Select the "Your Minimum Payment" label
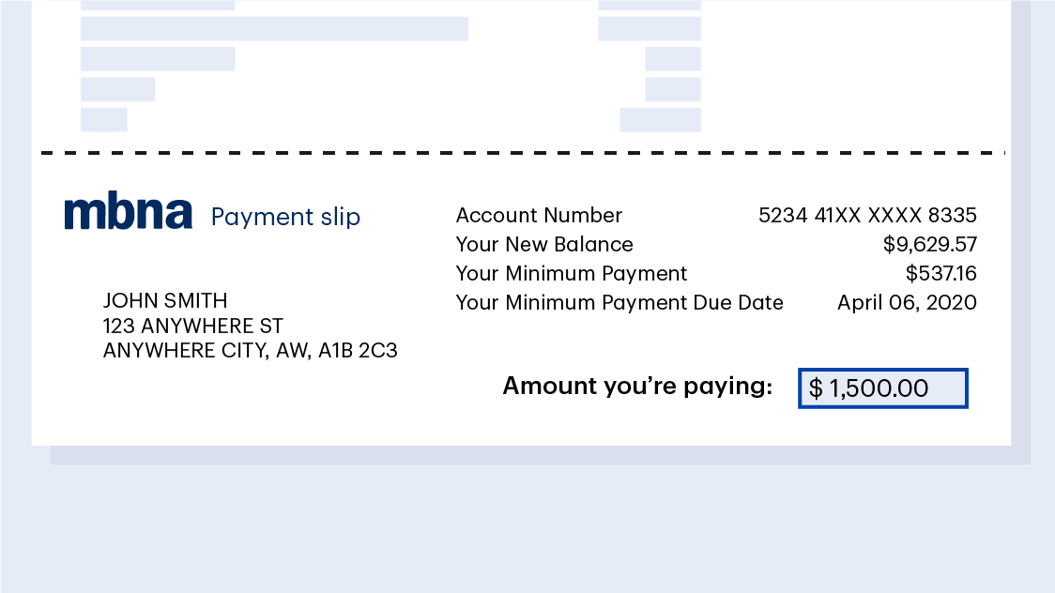Screen dimensions: 1055x593 coord(572,274)
